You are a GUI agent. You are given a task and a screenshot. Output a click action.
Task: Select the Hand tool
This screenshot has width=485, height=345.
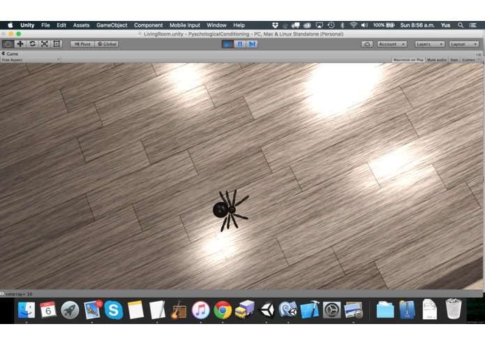click(8, 44)
